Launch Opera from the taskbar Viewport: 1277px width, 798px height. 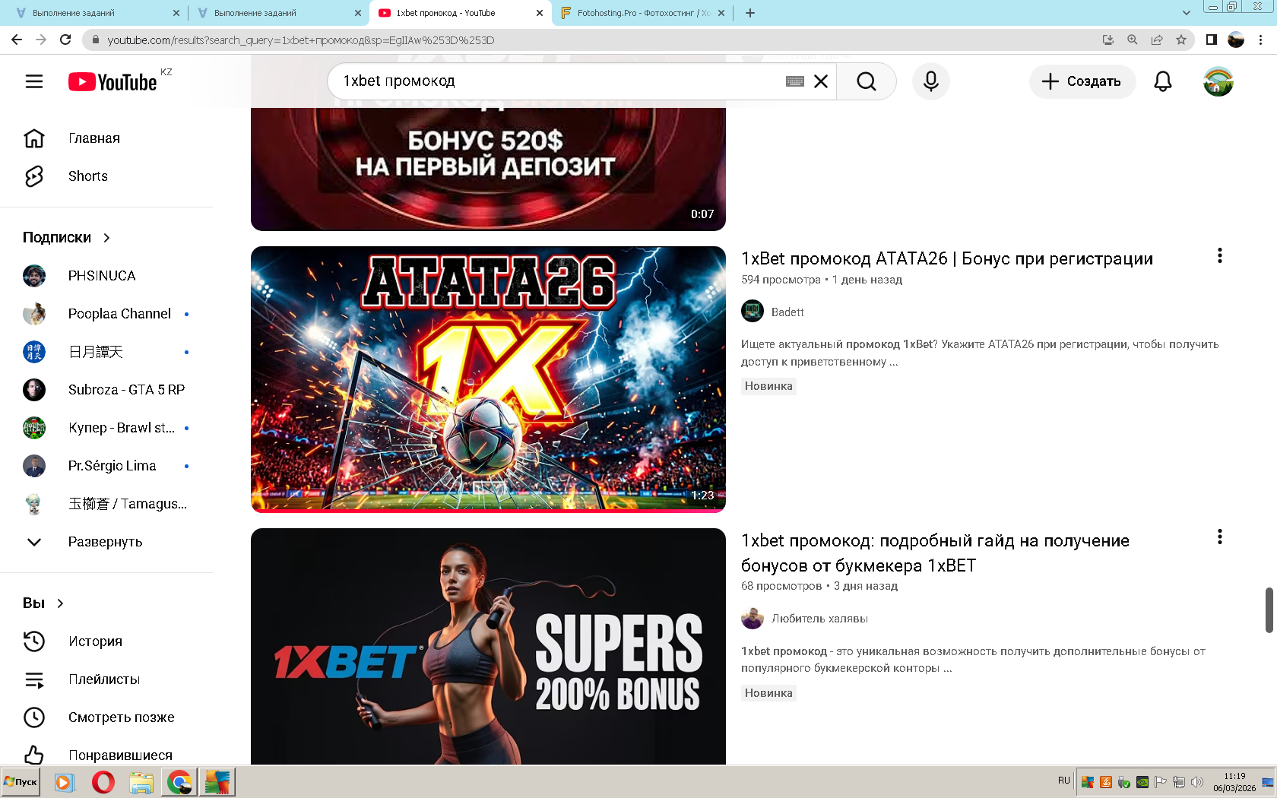[x=103, y=782]
